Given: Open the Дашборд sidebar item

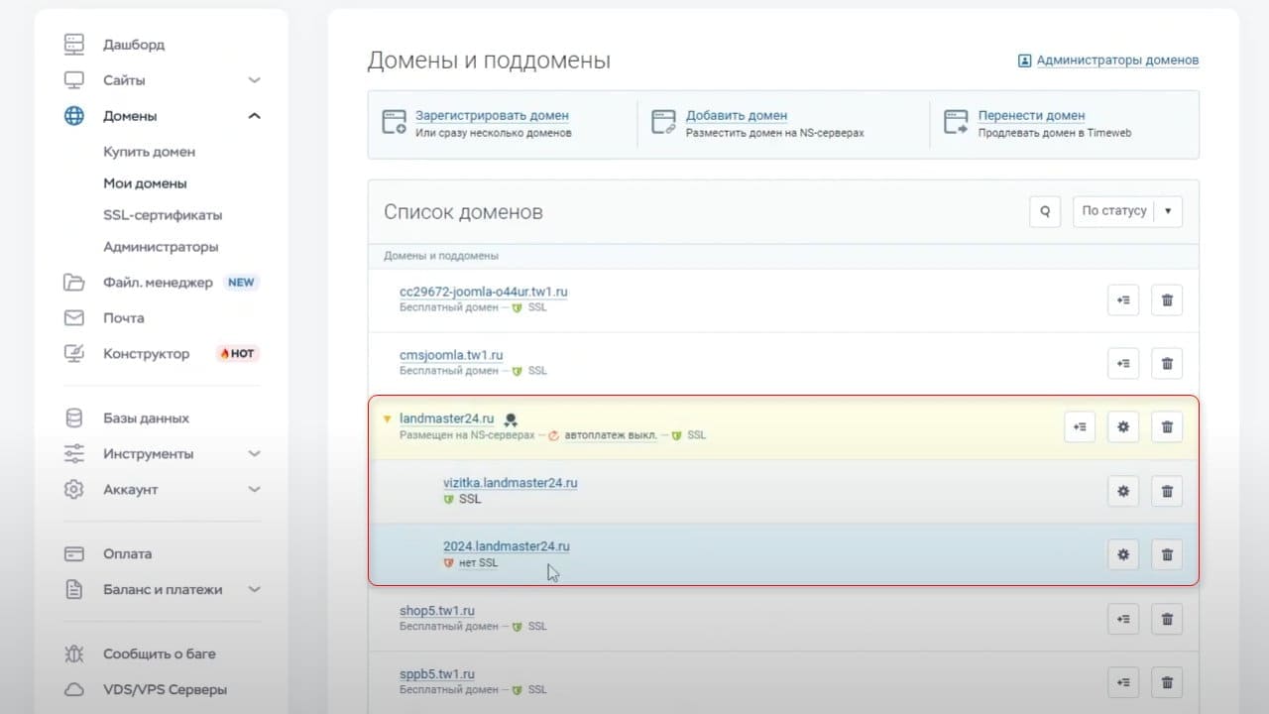Looking at the screenshot, I should (x=134, y=45).
